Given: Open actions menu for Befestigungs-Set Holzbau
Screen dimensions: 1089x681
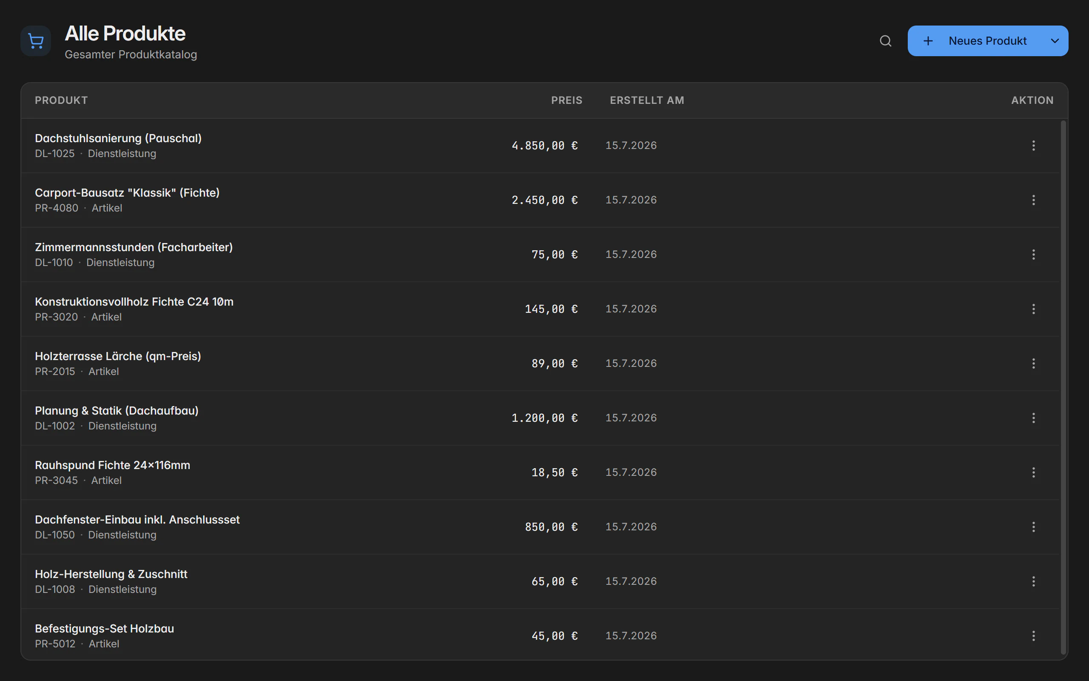Looking at the screenshot, I should coord(1033,636).
